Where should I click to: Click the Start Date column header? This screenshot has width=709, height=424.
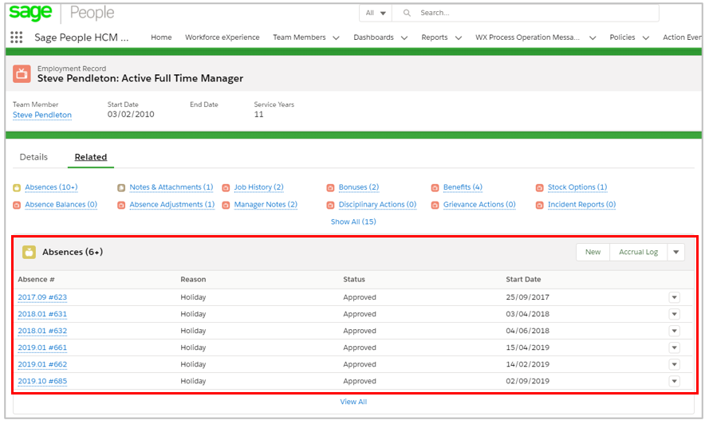[x=523, y=280]
